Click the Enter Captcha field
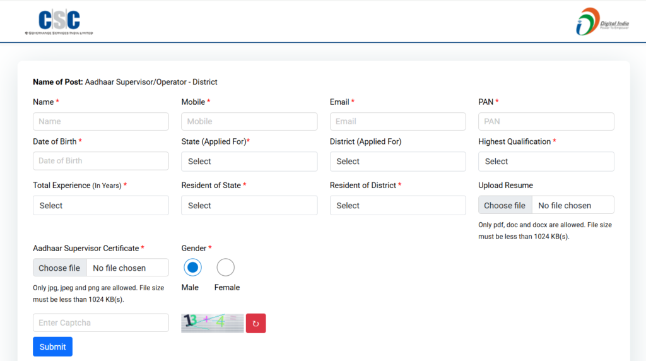This screenshot has height=361, width=646. click(100, 323)
